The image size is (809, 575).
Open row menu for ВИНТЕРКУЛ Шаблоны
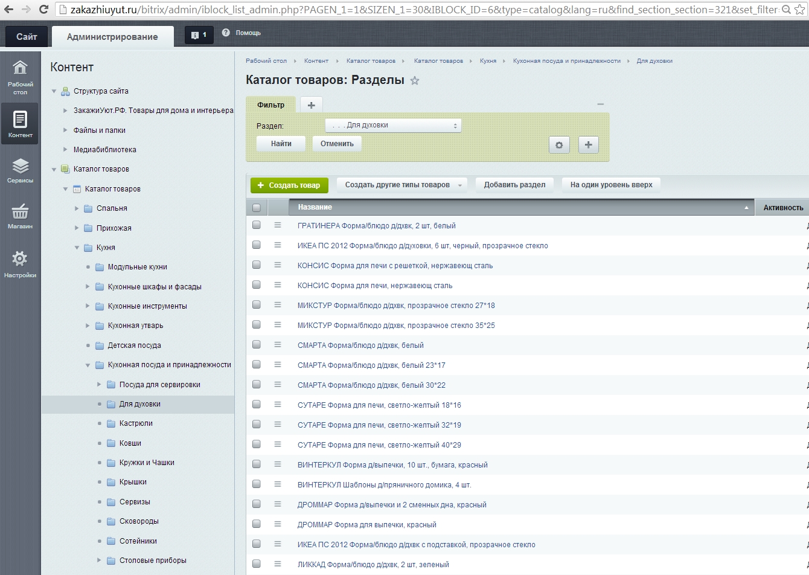[x=278, y=484]
